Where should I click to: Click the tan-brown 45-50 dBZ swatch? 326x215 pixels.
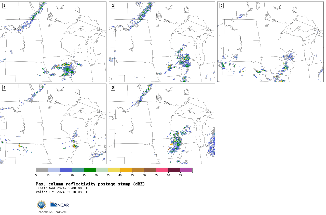(138, 170)
